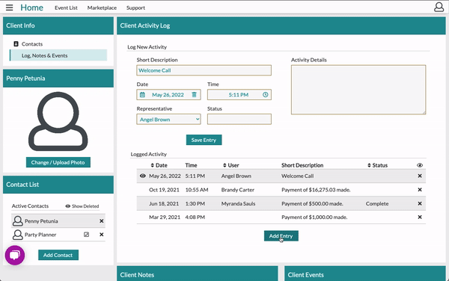Focus the Status input field
This screenshot has height=281, width=449.
[239, 120]
